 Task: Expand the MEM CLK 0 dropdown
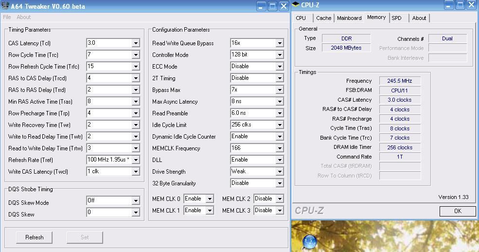[210, 199]
